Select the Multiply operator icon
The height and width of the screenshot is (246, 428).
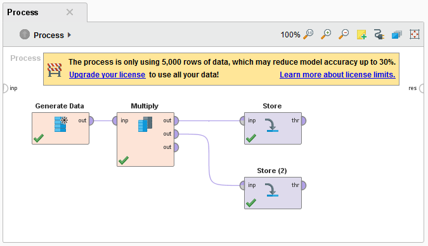click(145, 124)
